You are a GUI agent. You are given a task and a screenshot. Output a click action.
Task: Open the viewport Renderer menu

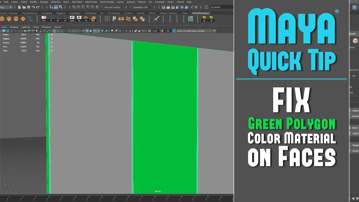(47, 27)
